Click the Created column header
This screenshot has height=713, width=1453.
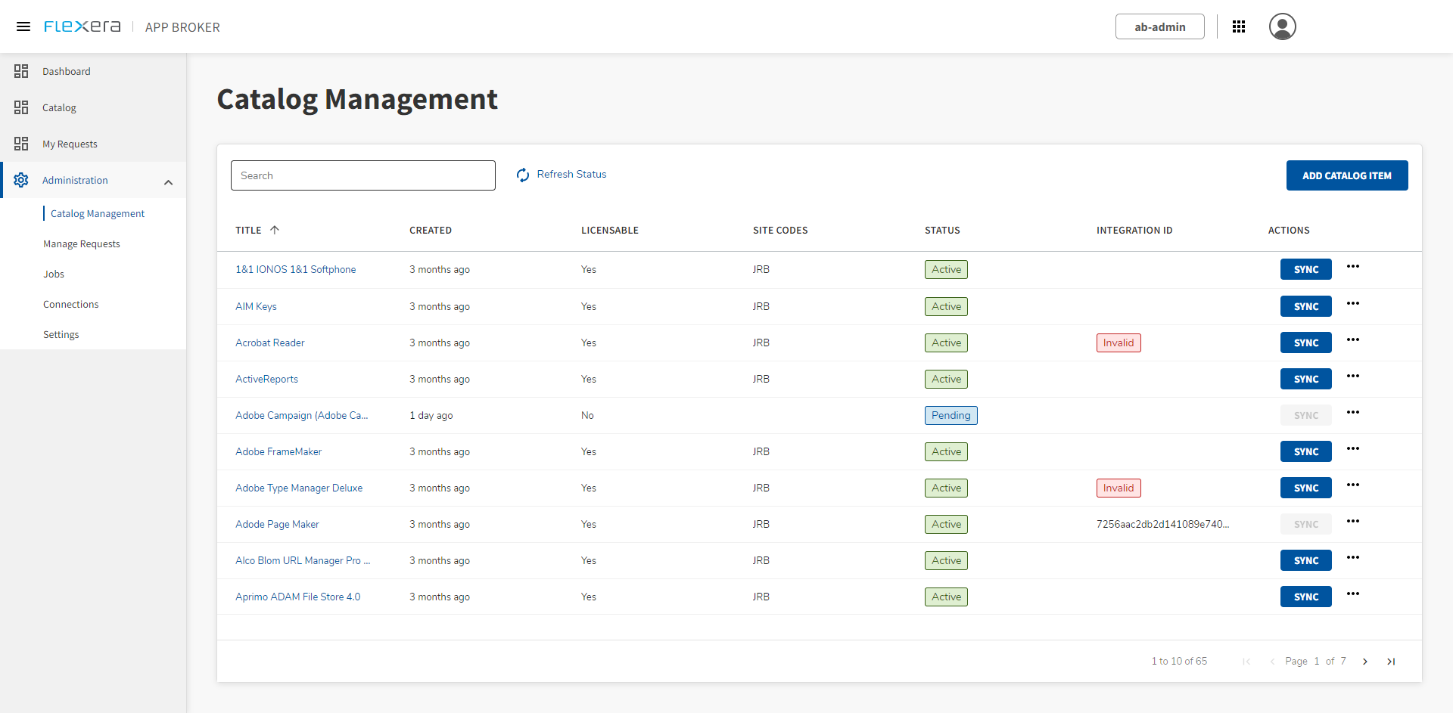pos(431,230)
